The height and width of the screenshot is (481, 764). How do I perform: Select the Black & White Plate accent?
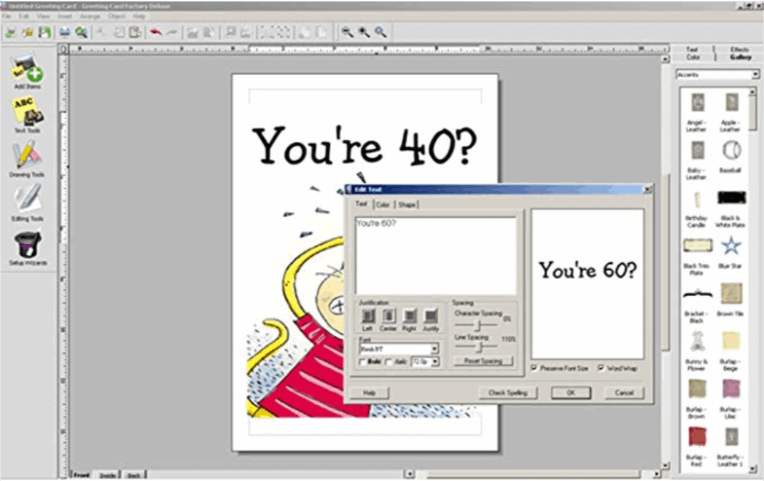tap(731, 198)
